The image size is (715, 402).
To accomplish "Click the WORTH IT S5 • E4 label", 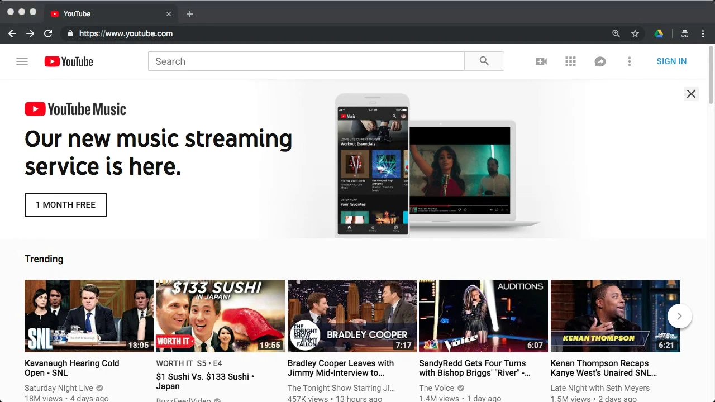I will point(189,363).
